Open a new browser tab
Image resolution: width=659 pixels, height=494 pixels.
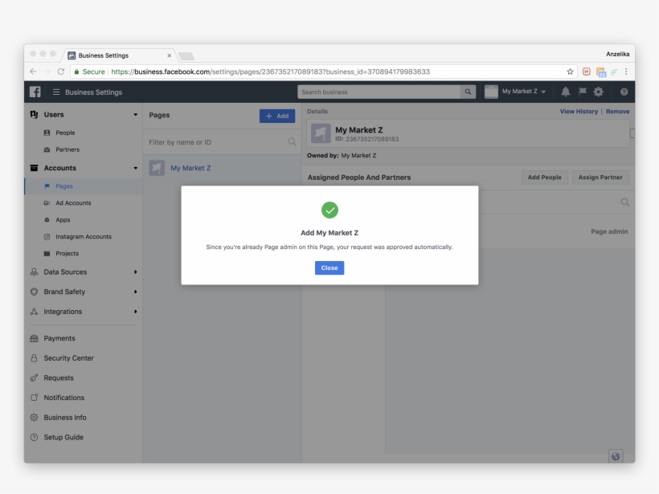pyautogui.click(x=186, y=56)
